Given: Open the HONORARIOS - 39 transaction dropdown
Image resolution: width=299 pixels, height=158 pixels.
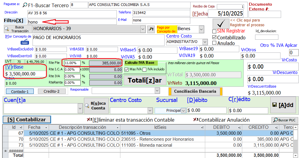Looking at the screenshot, I should pos(142,29).
